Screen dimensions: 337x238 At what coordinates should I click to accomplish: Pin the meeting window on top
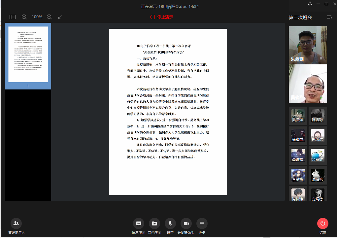click(x=310, y=4)
